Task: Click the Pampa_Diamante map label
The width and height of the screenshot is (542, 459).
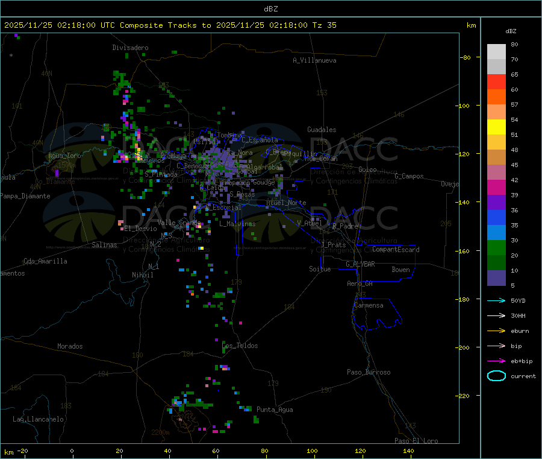Action: [25, 196]
